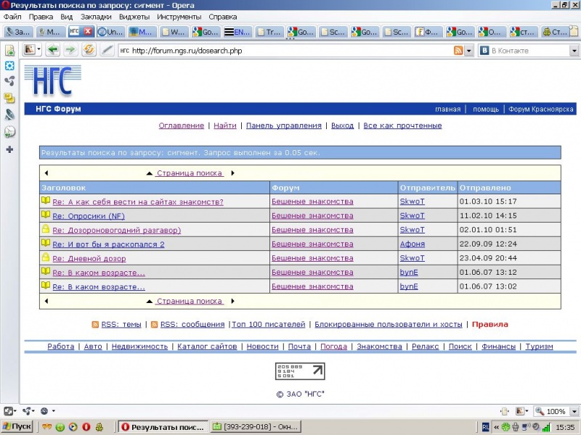The height and width of the screenshot is (435, 581).
Task: Click the Windows Пуск start button
Action: (17, 426)
